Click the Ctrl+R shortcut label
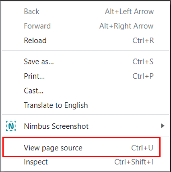171x172 pixels. coord(143,40)
